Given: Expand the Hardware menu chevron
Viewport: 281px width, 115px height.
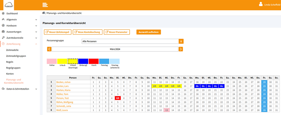Looking at the screenshot, I should point(36,26).
